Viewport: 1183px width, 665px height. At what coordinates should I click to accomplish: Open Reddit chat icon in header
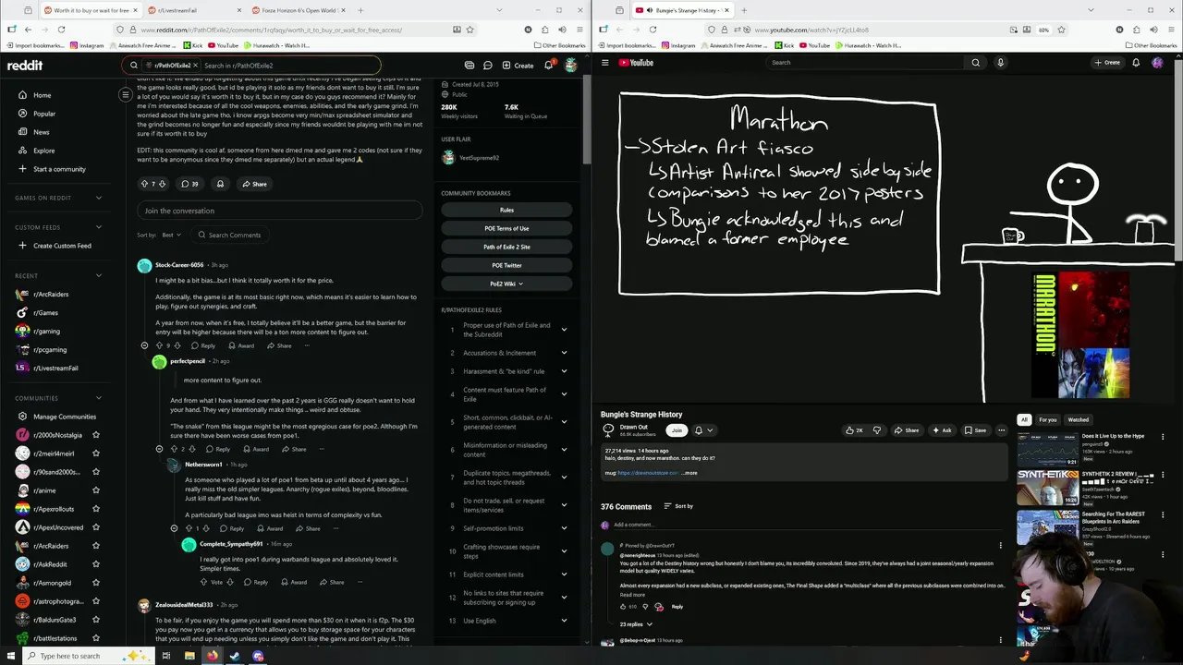pyautogui.click(x=487, y=66)
